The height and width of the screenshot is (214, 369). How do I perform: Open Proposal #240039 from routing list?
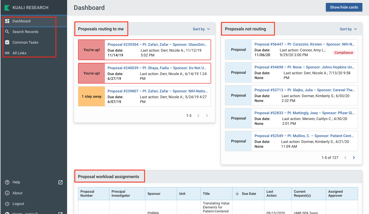pos(157,68)
